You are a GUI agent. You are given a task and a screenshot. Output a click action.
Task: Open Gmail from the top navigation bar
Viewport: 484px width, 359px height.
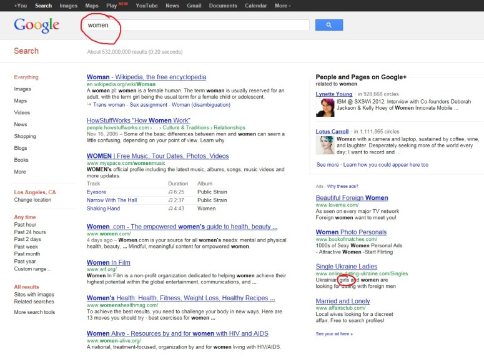tap(194, 6)
